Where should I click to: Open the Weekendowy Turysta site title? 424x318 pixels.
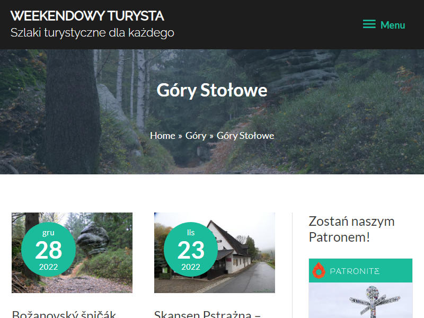click(87, 16)
